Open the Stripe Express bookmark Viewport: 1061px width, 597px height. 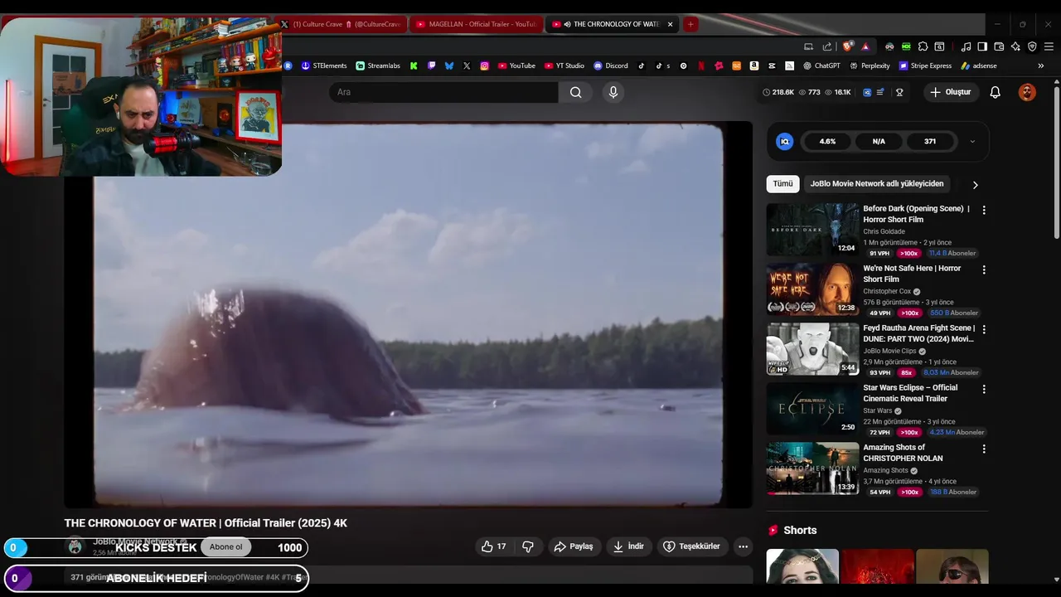(925, 66)
